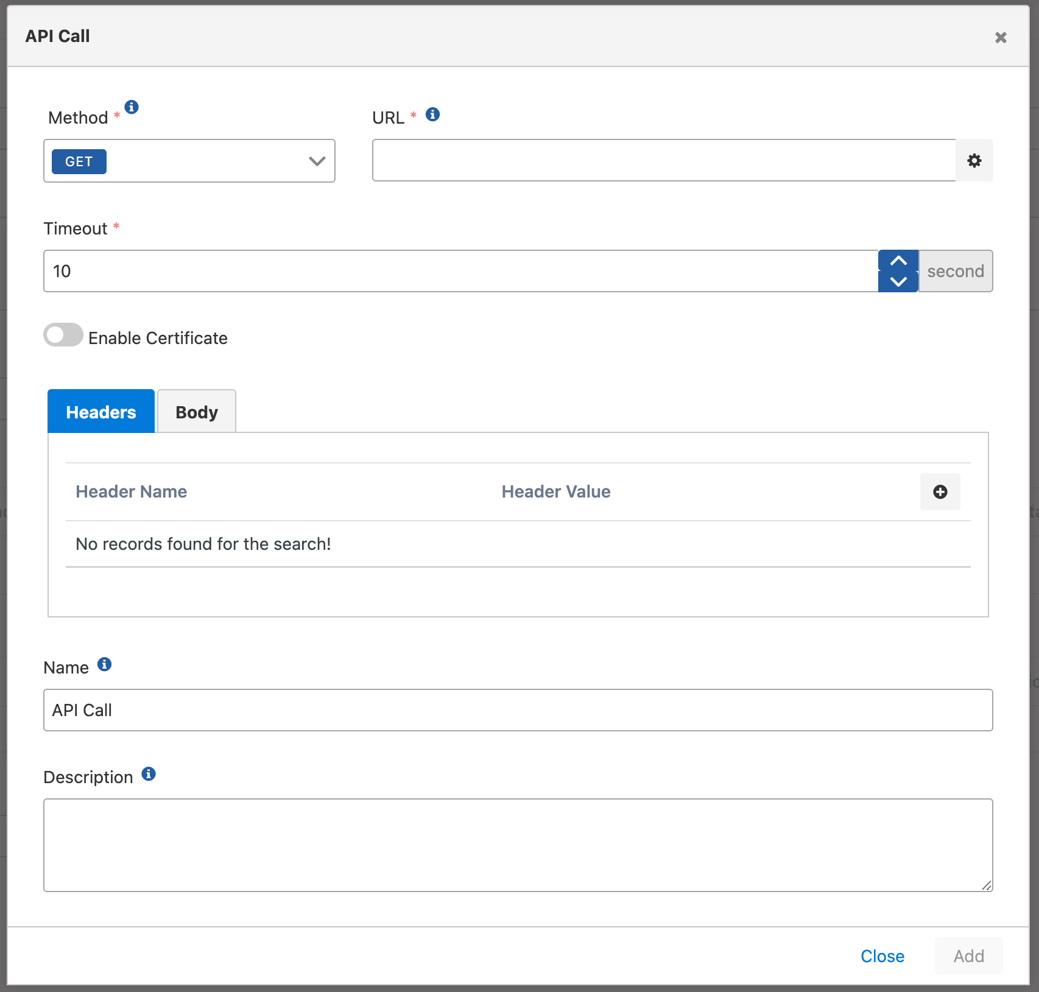1039x992 pixels.
Task: Toggle the Enable Certificate switch
Action: [x=63, y=335]
